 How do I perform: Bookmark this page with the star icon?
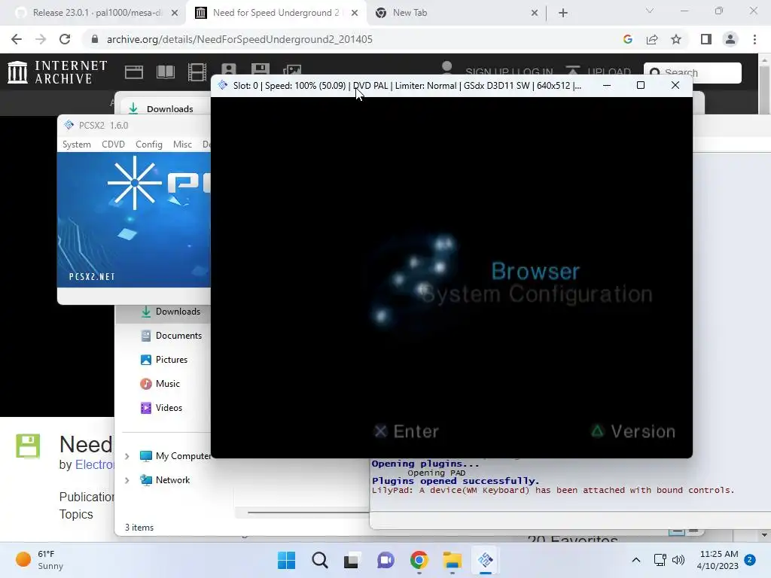pyautogui.click(x=676, y=39)
